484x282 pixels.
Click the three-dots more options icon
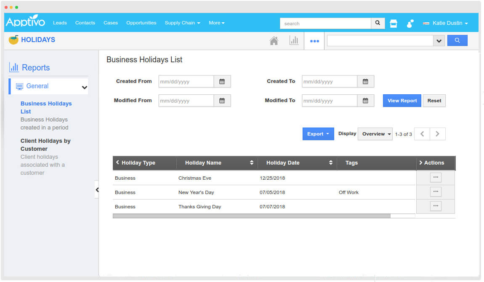(314, 41)
